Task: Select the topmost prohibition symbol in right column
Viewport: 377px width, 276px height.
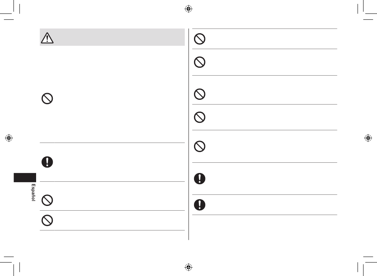Action: click(x=200, y=39)
